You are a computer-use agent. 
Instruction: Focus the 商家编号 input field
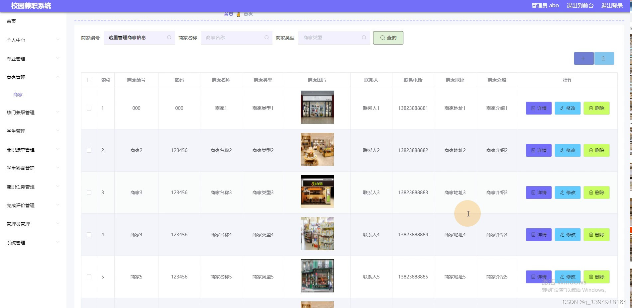(139, 38)
